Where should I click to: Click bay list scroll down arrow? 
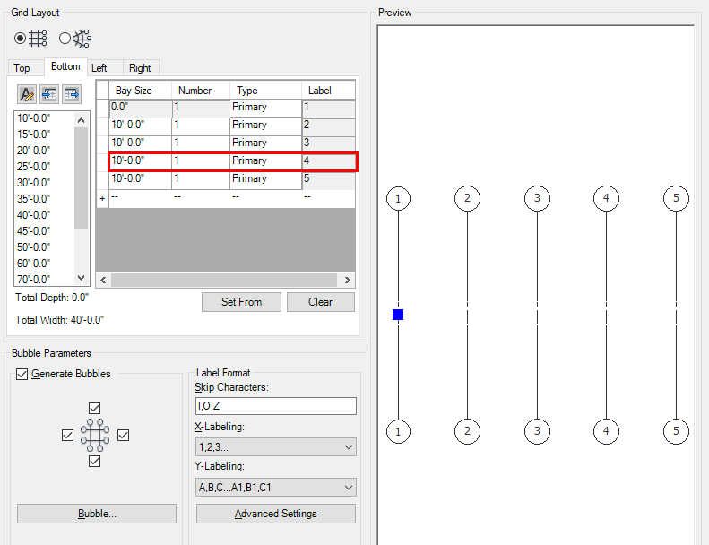tap(81, 278)
